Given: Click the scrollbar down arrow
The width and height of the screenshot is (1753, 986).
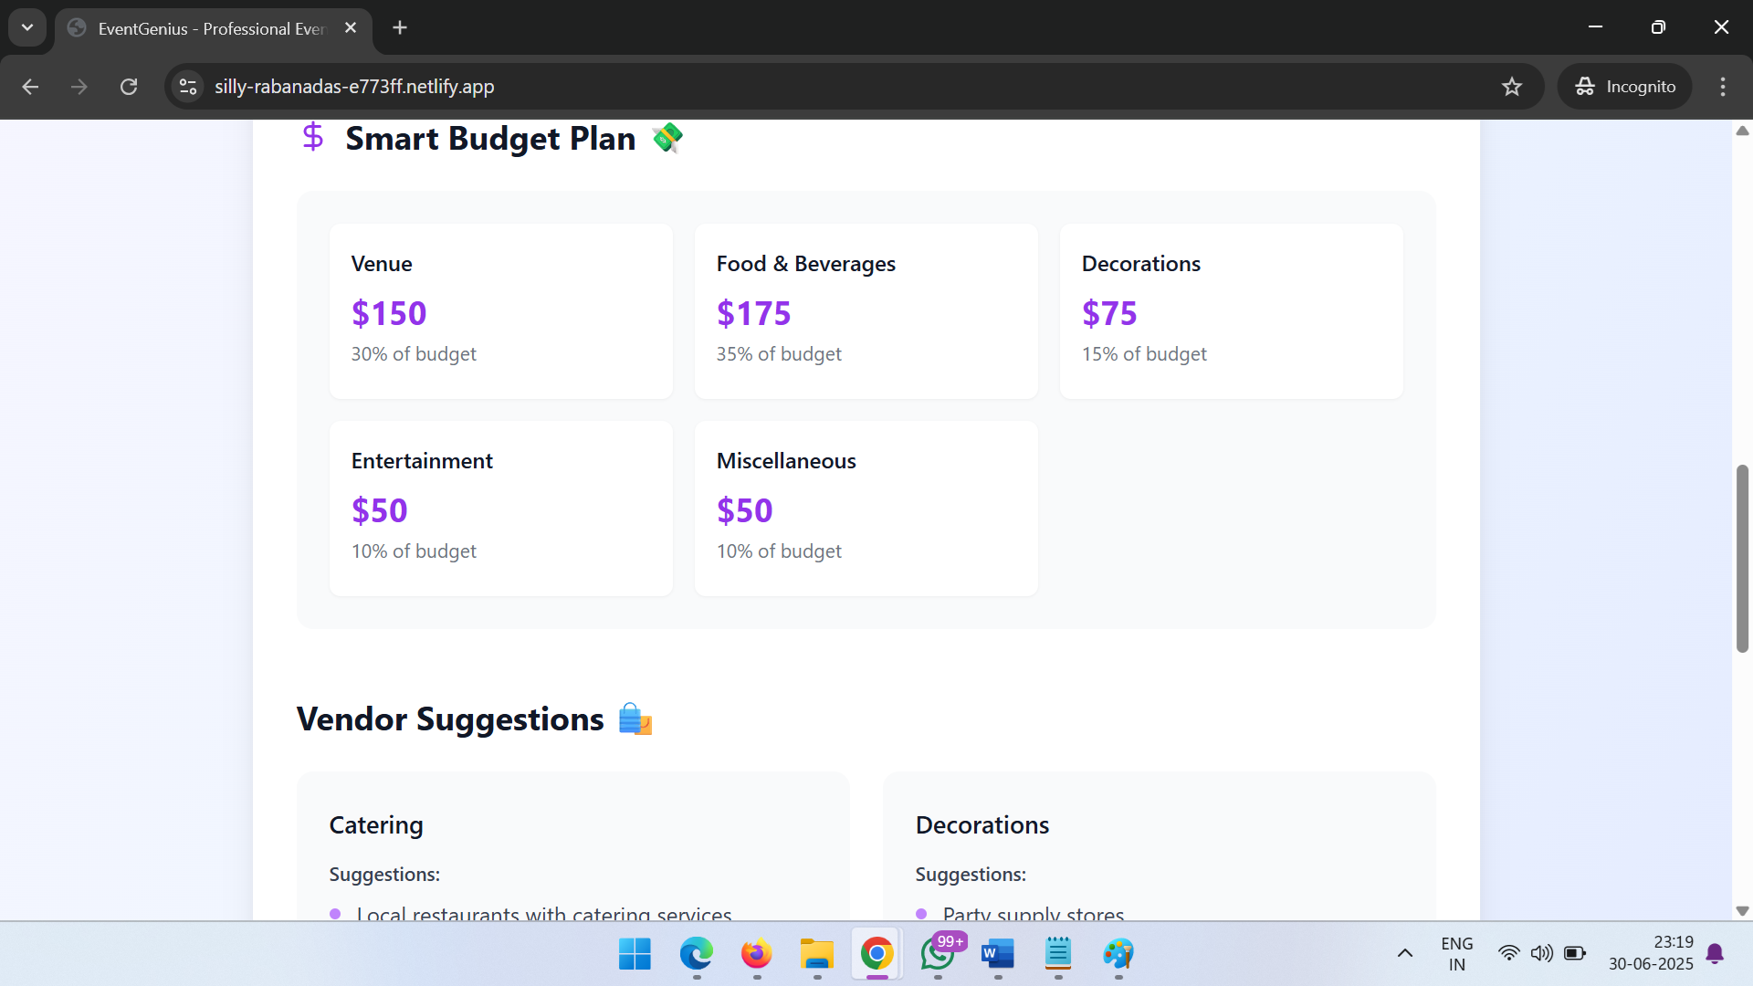Looking at the screenshot, I should click(1742, 910).
